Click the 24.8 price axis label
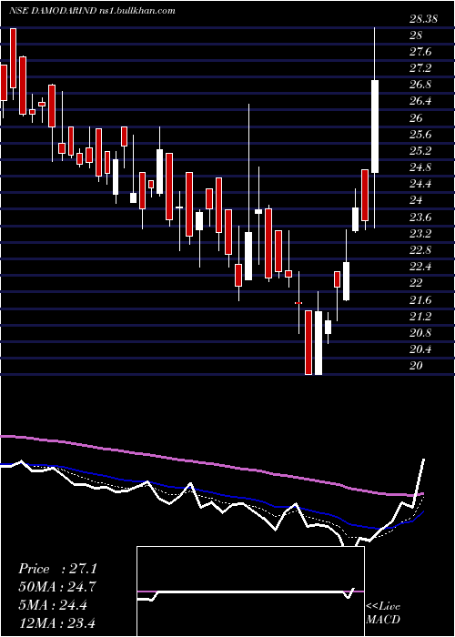 pos(420,167)
